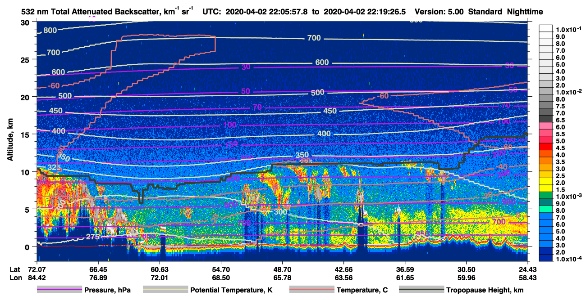Select the 'Temperature, C' legend label

coord(362,290)
